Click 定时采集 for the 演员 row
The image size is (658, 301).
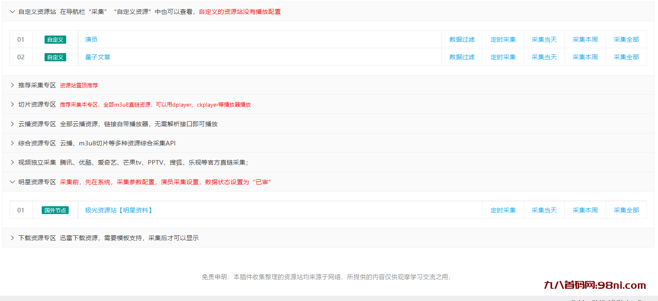503,40
